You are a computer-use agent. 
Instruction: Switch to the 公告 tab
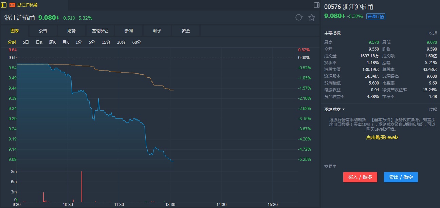tap(43, 31)
